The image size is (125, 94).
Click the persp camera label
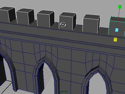coord(64,91)
